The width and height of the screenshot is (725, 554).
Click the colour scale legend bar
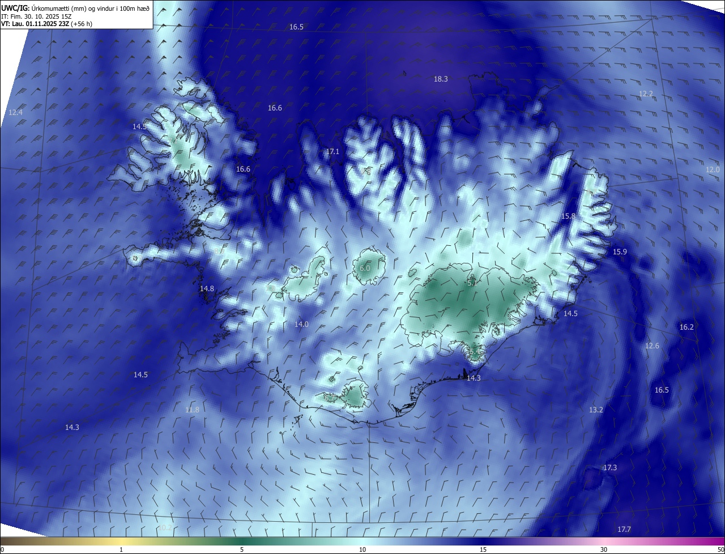tap(362, 541)
